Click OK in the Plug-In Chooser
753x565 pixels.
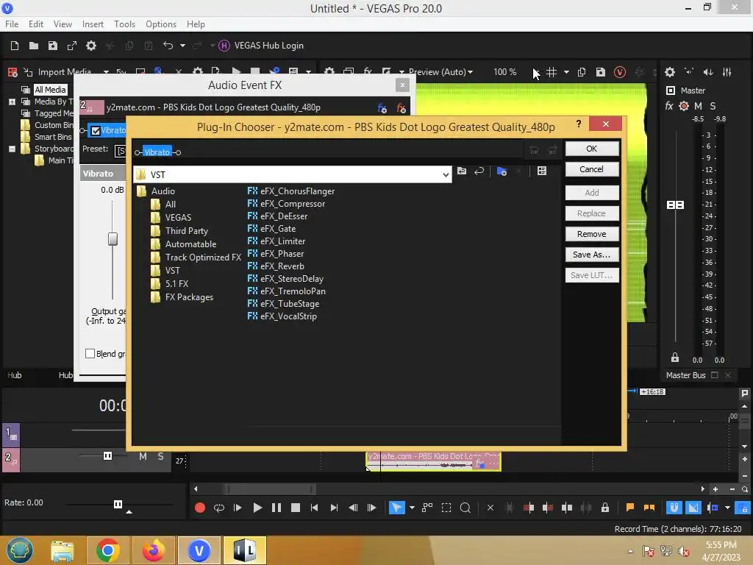click(x=592, y=149)
